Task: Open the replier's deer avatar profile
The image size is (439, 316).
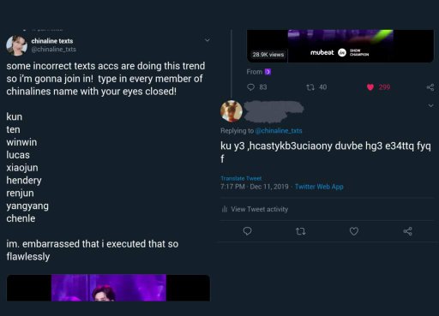Action: pos(232,111)
